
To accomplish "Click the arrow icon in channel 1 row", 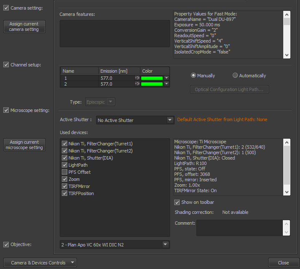I will coord(137,78).
